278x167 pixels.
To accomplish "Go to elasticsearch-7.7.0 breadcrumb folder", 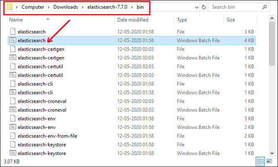I will pos(107,7).
